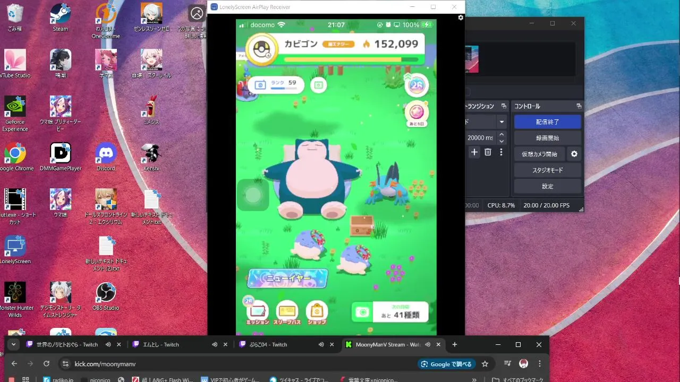The height and width of the screenshot is (382, 680).
Task: Toggle スタジオモード in OBS
Action: (547, 170)
